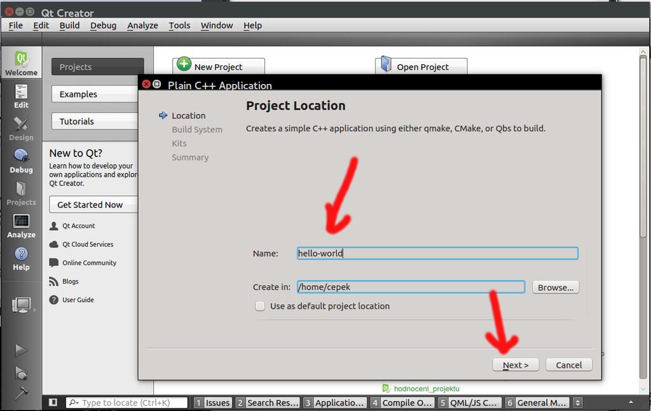
Task: Click the Qt Cloud Services cloud icon
Action: coord(53,244)
